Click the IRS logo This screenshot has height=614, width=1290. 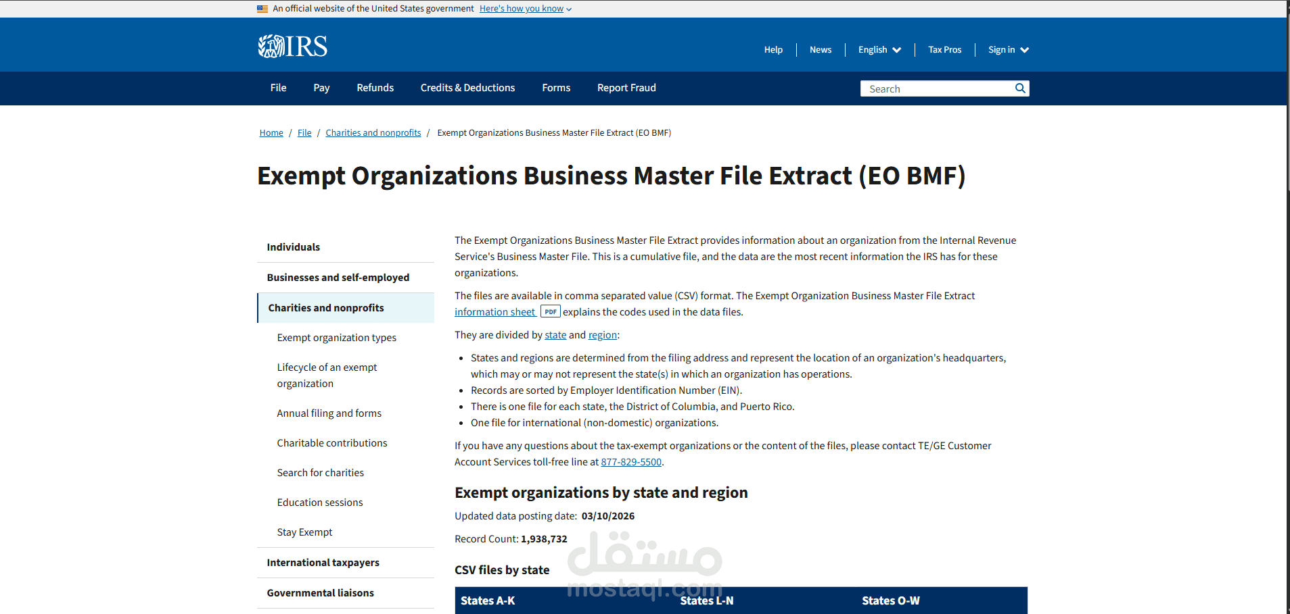pyautogui.click(x=292, y=47)
